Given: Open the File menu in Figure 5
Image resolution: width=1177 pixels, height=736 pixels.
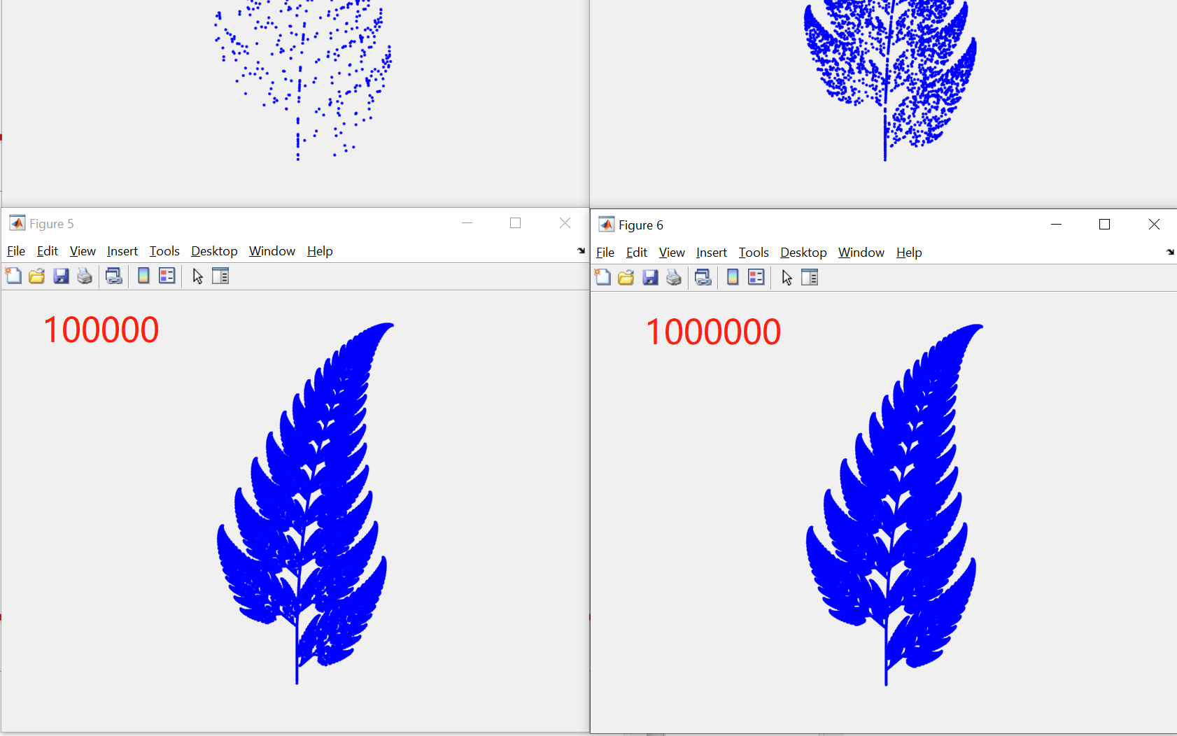Looking at the screenshot, I should [16, 251].
